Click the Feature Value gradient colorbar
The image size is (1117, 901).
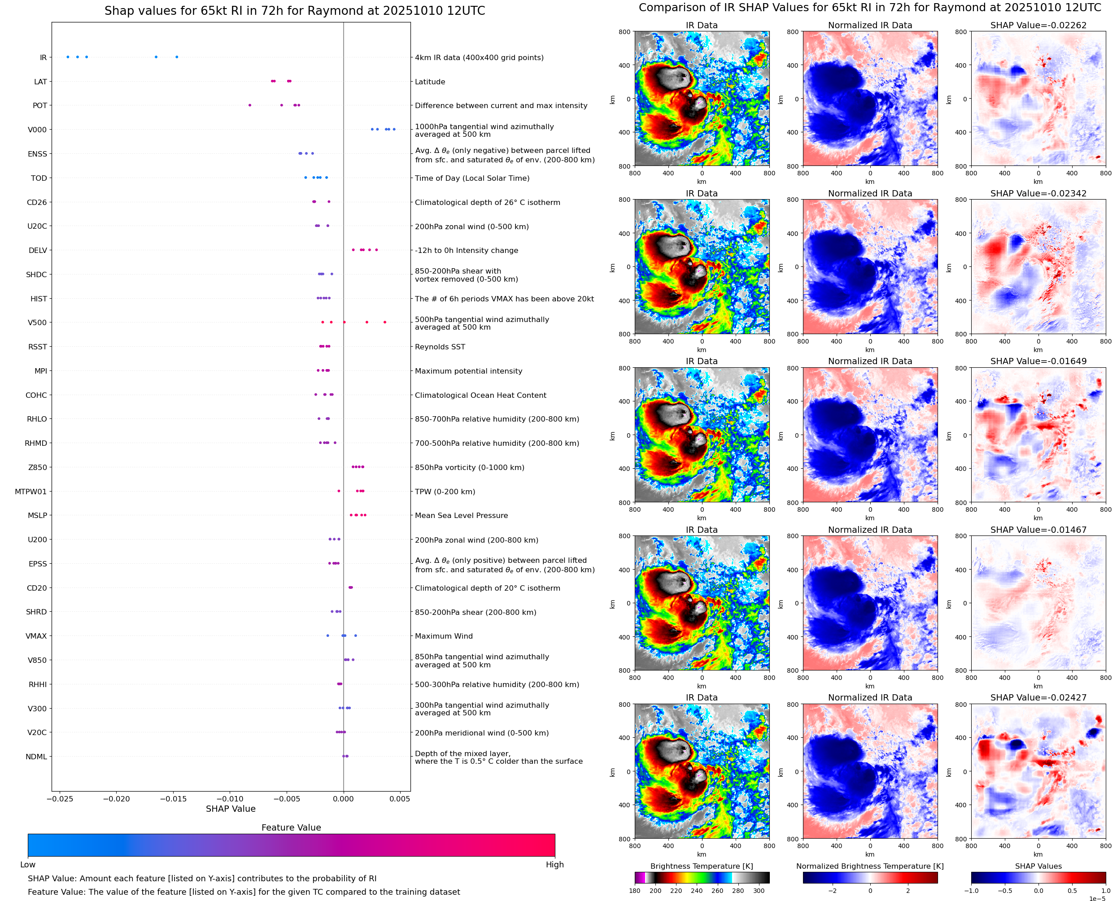(291, 845)
